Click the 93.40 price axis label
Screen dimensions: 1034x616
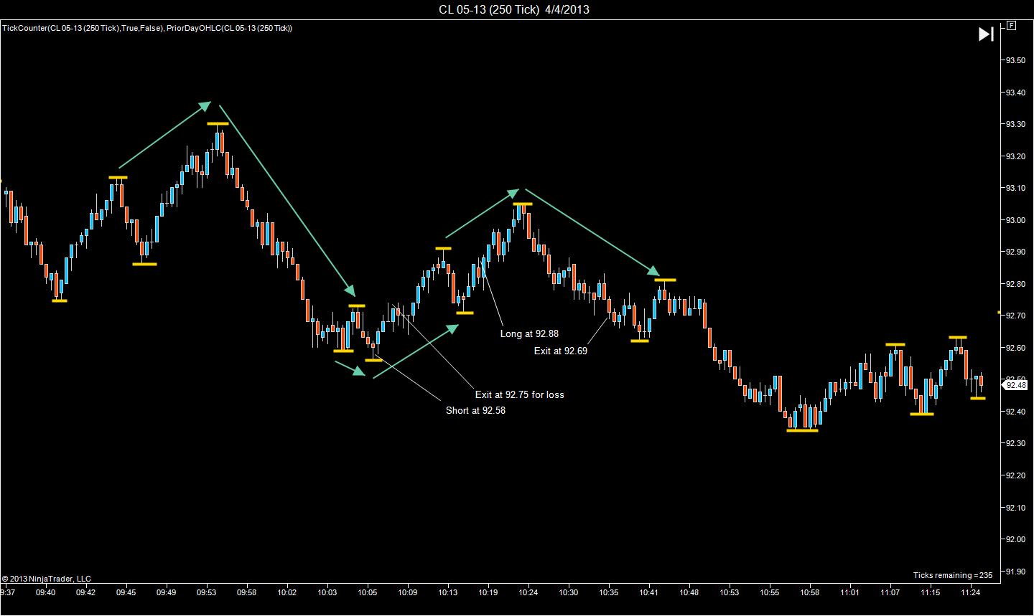(1015, 93)
